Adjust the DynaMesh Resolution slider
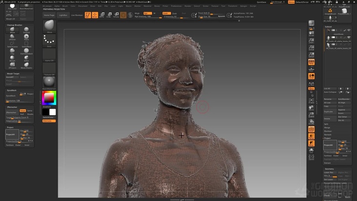Image resolution: width=357 pixels, height=201 pixels. point(19,100)
